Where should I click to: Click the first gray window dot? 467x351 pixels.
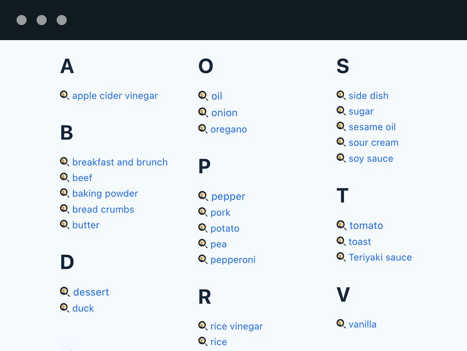click(x=22, y=20)
